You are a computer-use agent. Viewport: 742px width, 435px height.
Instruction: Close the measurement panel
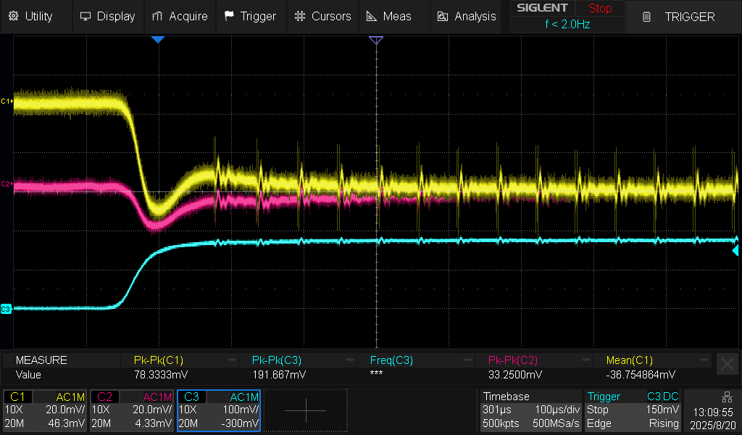(x=726, y=364)
